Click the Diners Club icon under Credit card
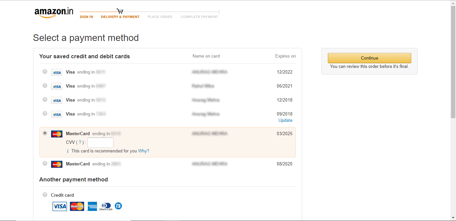 pyautogui.click(x=106, y=206)
